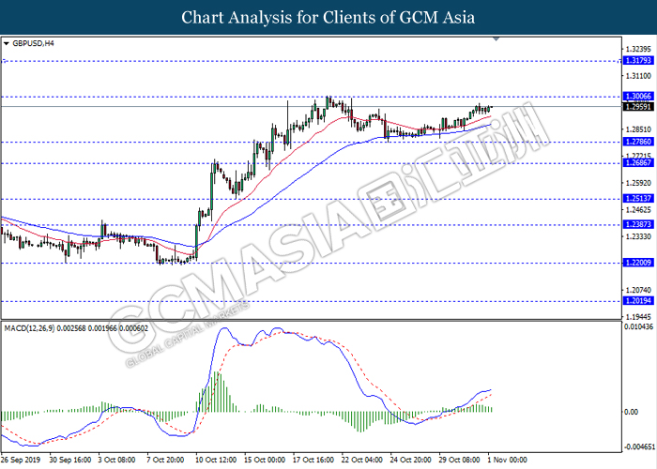Select the 1.22009 price level label

pos(638,263)
